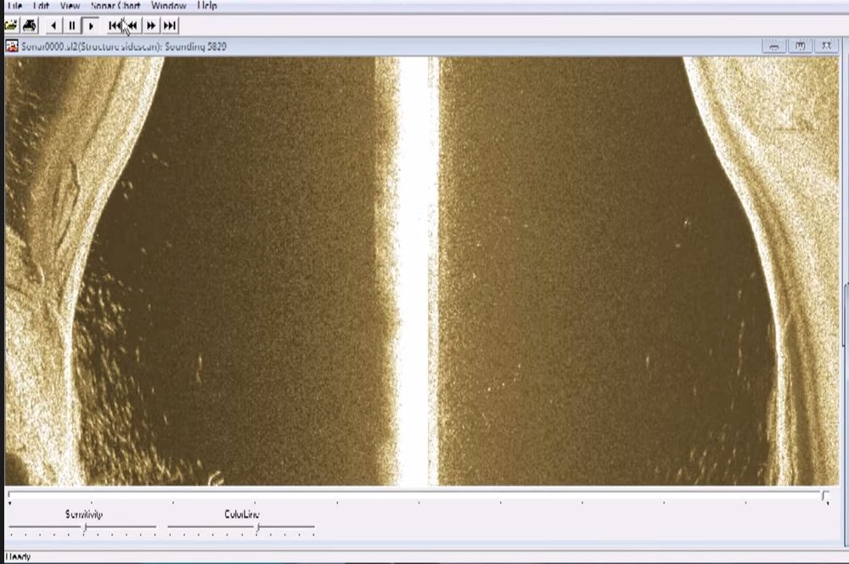This screenshot has width=849, height=564.
Task: Click the sounding position slider thumb
Action: click(x=824, y=495)
